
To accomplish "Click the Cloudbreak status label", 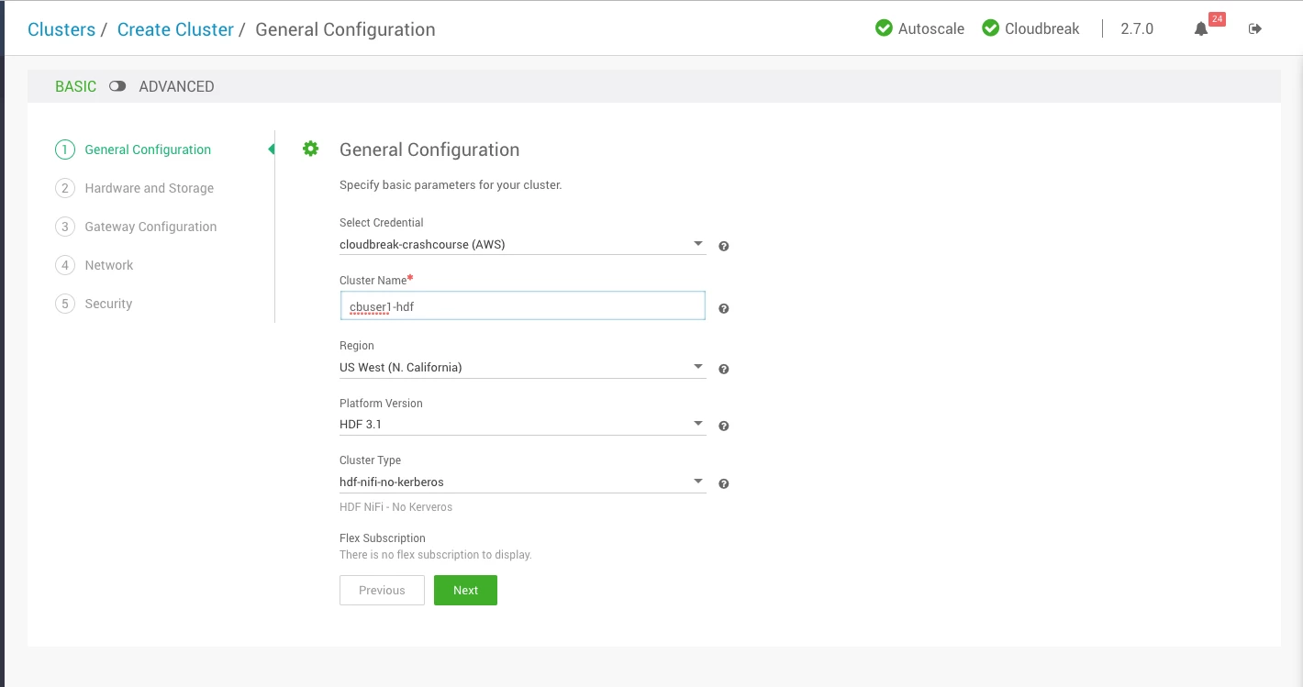I will click(1042, 28).
